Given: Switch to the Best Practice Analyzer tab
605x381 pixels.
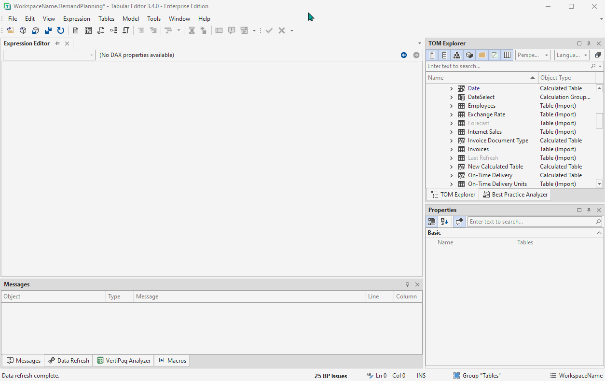Looking at the screenshot, I should tap(515, 194).
